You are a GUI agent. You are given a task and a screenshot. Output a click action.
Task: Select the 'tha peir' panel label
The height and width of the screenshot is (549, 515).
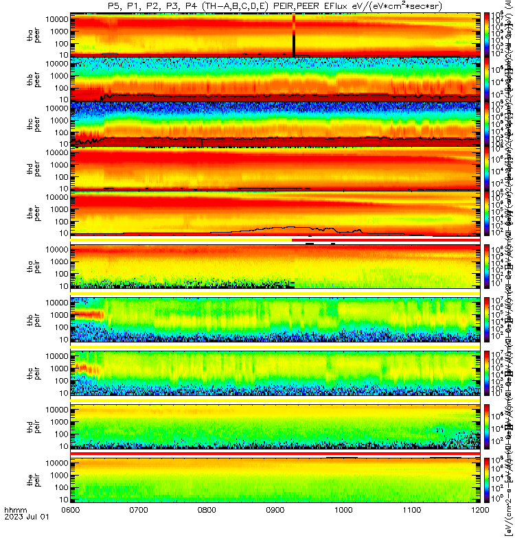34,266
